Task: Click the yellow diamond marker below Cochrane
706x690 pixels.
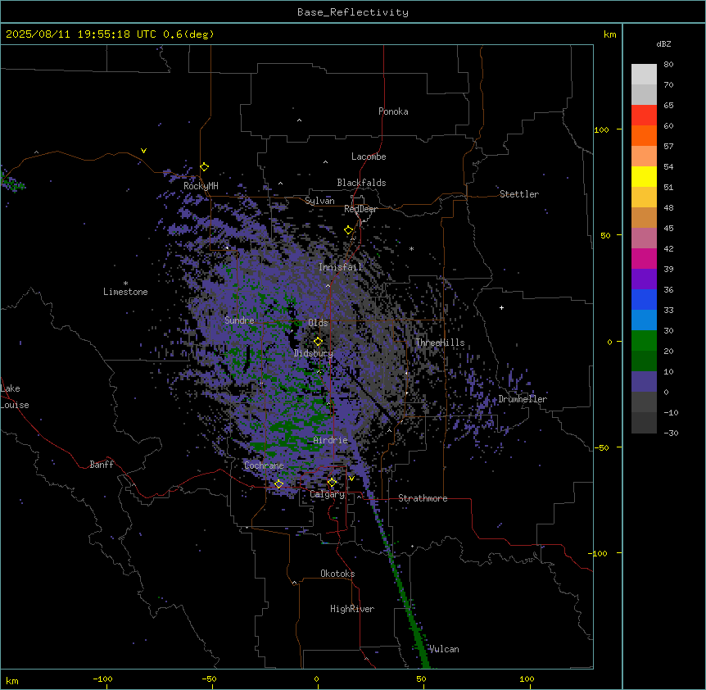Action: click(278, 484)
